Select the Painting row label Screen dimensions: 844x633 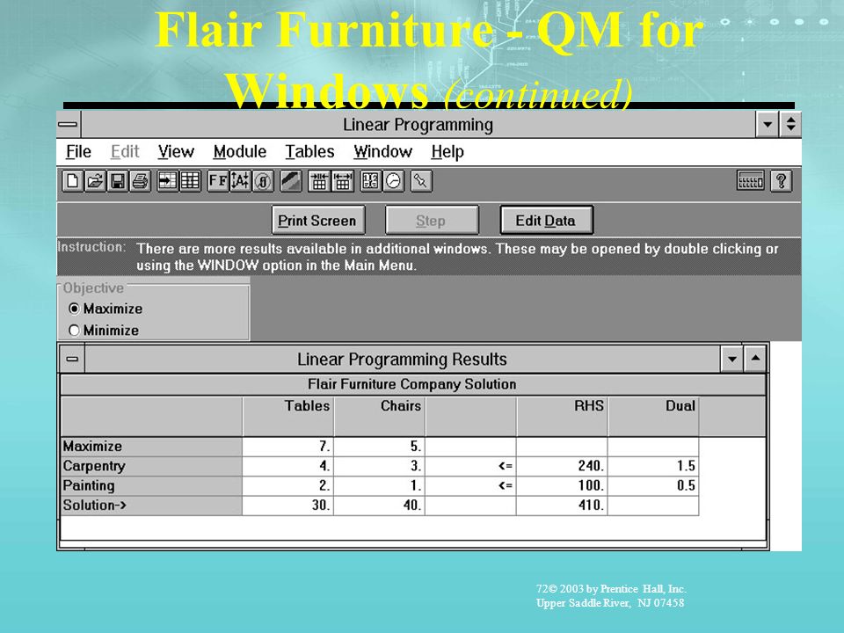point(151,485)
